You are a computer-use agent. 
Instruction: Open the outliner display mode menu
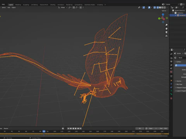[x=172, y=8]
